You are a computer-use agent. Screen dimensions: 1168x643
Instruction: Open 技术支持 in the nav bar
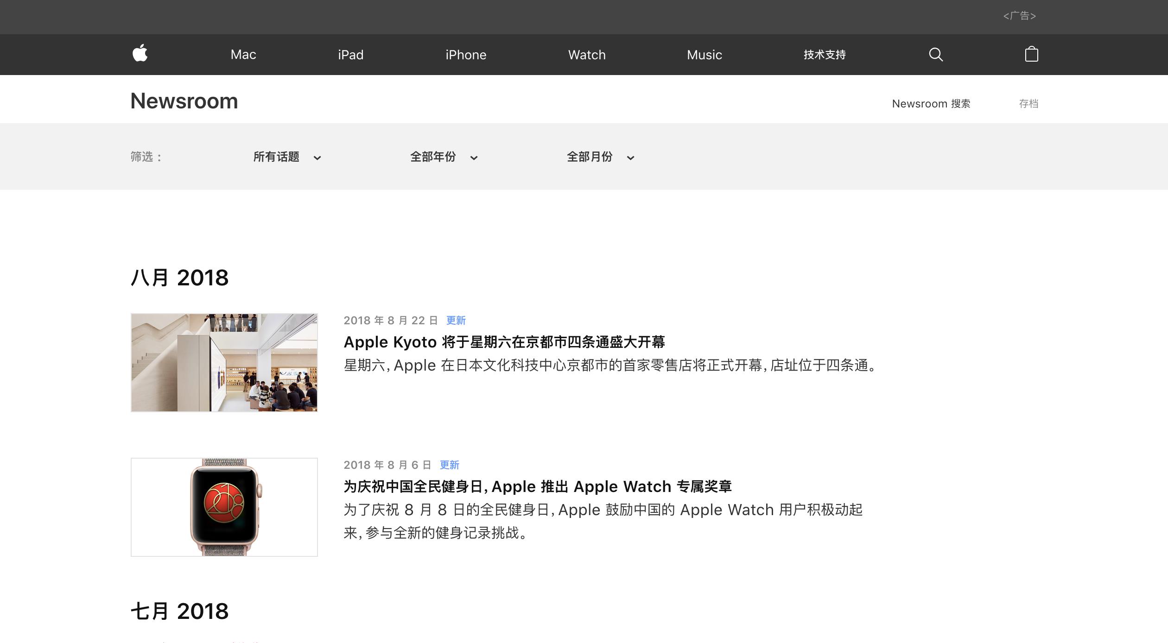[x=825, y=55]
